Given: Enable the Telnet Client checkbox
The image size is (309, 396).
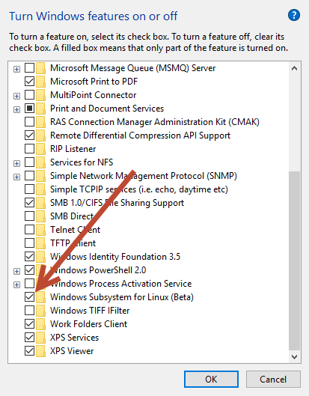Looking at the screenshot, I should click(x=29, y=230).
